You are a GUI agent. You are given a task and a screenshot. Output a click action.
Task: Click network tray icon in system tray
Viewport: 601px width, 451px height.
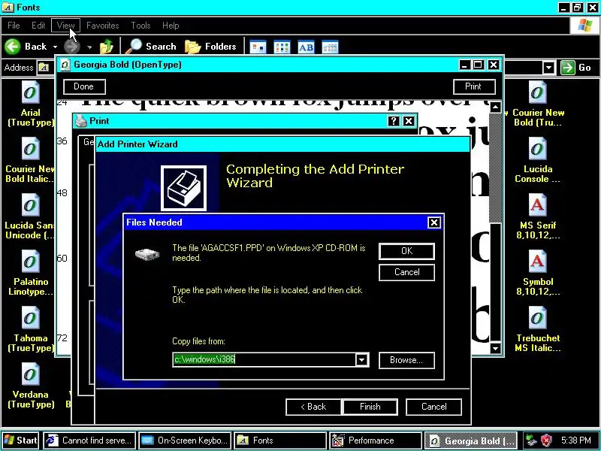pyautogui.click(x=531, y=440)
